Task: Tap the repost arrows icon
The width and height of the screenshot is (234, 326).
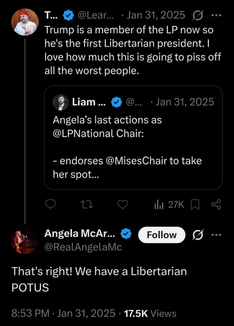Action: (86, 205)
